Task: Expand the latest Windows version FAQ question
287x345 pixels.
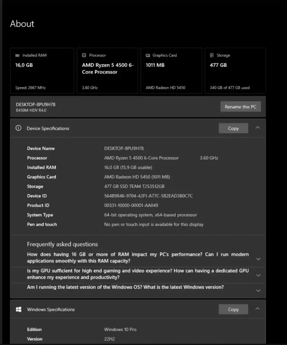Action: (258, 290)
